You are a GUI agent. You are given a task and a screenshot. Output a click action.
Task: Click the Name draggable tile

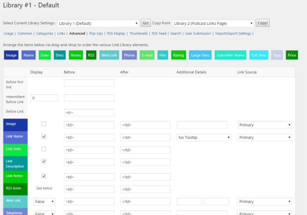coord(28,55)
